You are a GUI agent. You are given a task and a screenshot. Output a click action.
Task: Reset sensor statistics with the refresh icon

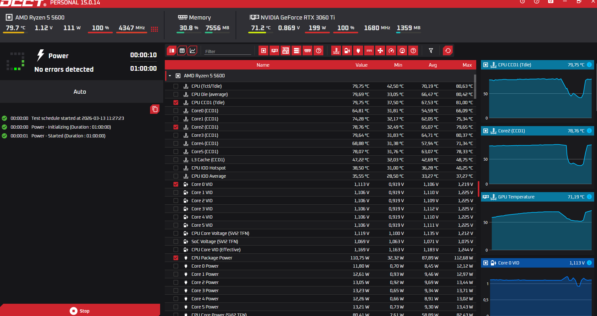point(448,51)
